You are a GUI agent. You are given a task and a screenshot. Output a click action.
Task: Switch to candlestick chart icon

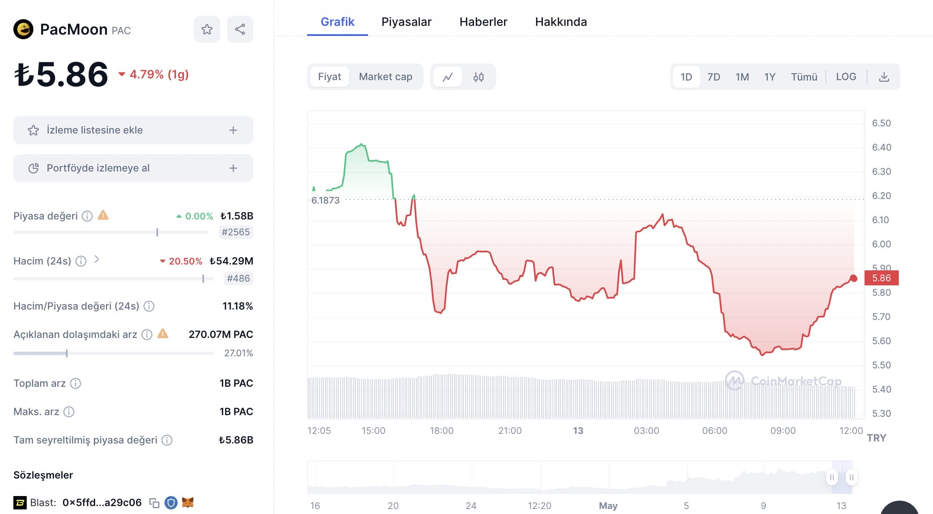pos(479,77)
